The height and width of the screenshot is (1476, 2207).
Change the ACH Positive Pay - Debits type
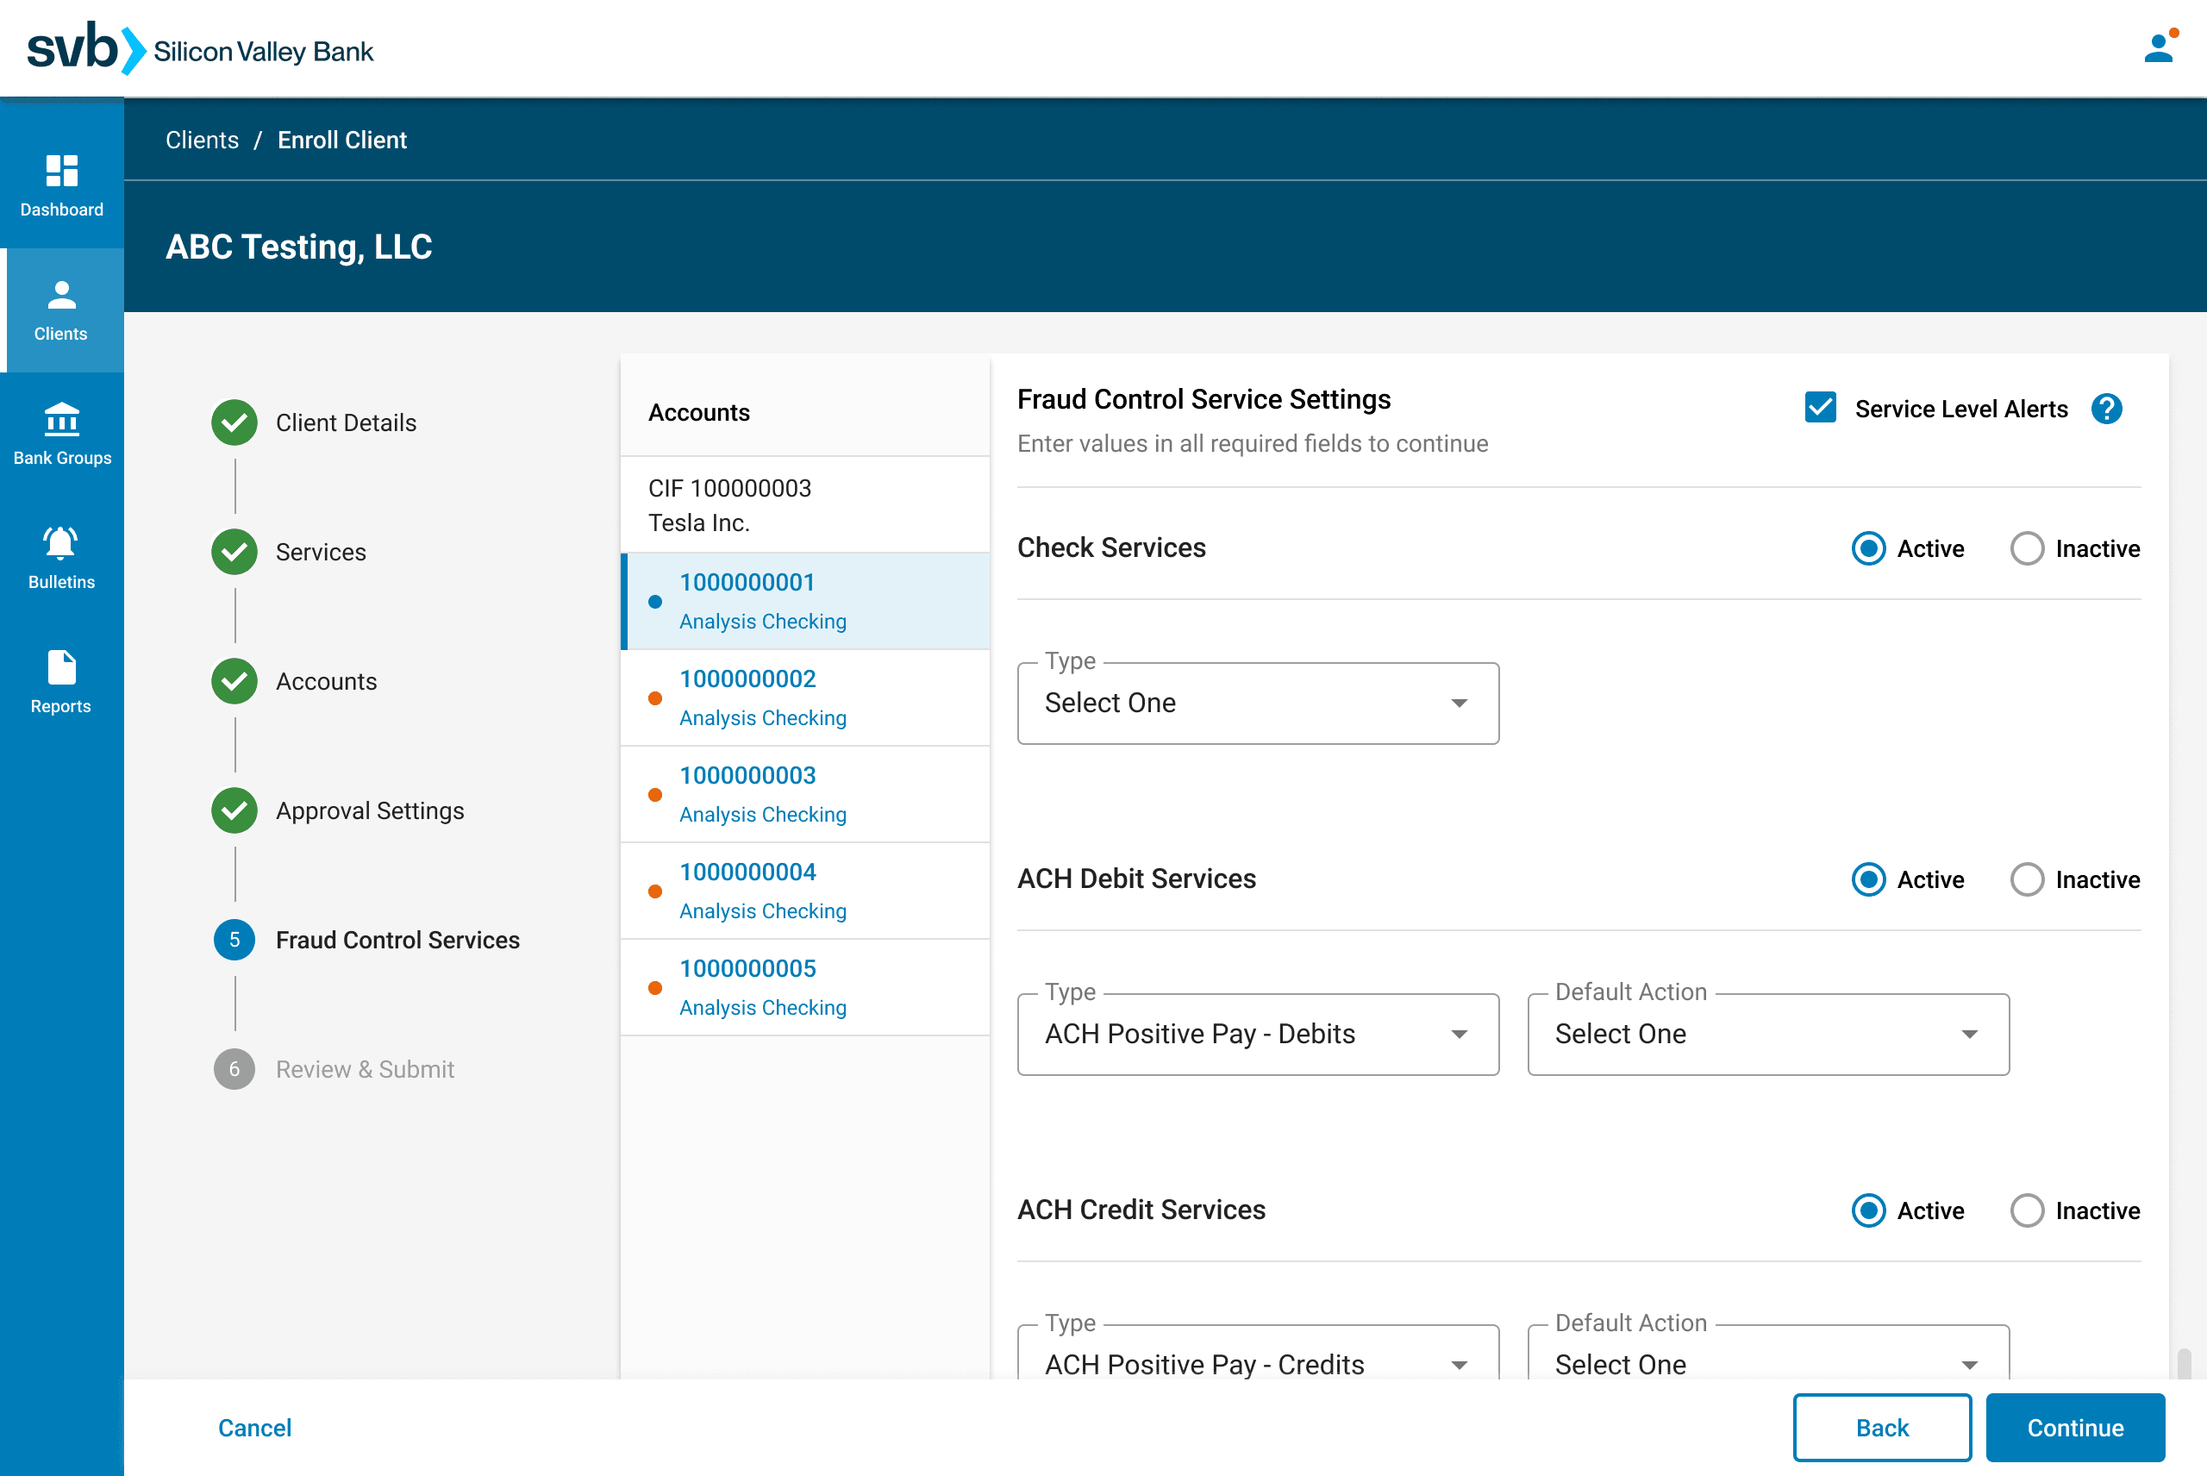point(1257,1034)
